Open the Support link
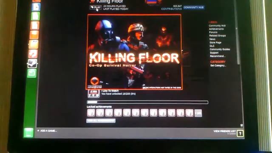Viewport: 272px width, 153px height. [x=214, y=53]
